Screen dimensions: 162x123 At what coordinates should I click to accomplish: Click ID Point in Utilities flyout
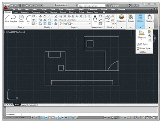[142, 44]
